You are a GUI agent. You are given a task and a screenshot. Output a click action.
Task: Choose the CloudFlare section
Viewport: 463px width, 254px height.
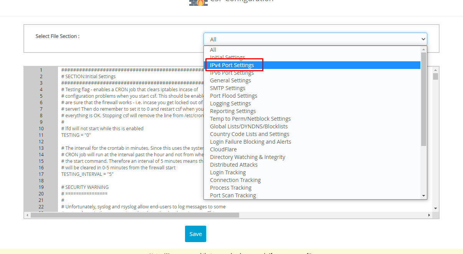click(223, 149)
